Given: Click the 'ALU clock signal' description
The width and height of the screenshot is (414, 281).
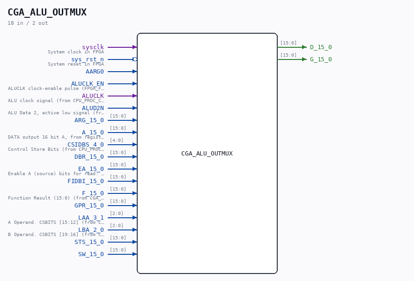Looking at the screenshot, I should click(56, 100).
